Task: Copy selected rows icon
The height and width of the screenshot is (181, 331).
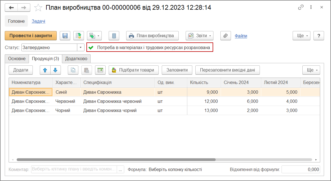Action: pyautogui.click(x=73, y=70)
